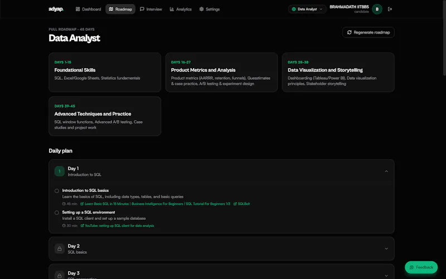Mark Introduction to SQL basics as complete
446x279 pixels.
click(x=57, y=191)
